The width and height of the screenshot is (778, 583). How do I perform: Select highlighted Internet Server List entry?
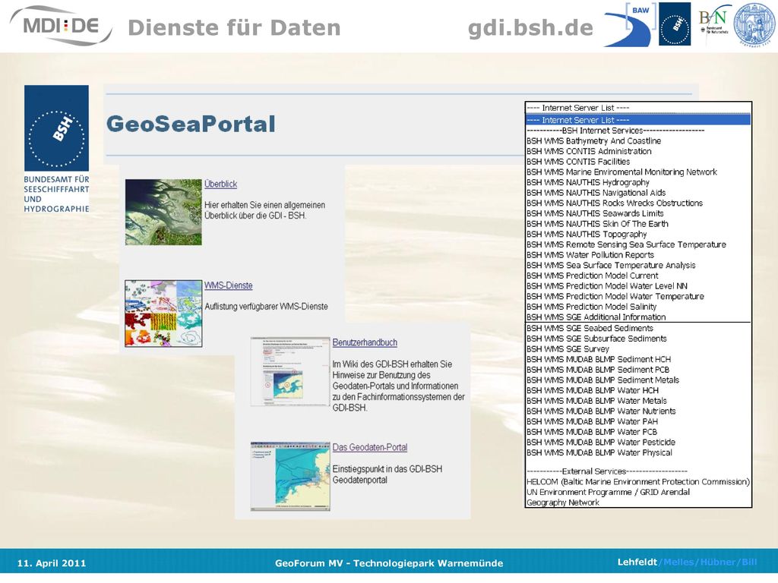click(x=638, y=120)
